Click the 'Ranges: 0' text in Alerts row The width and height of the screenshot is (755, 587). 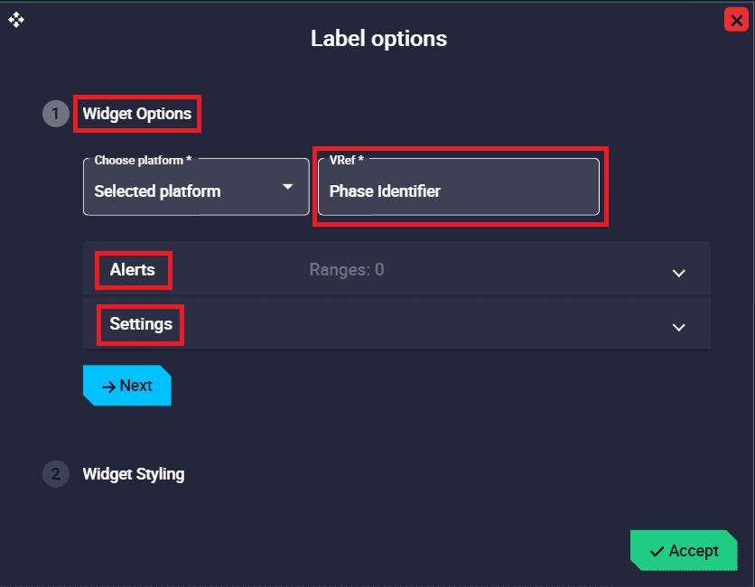click(347, 269)
